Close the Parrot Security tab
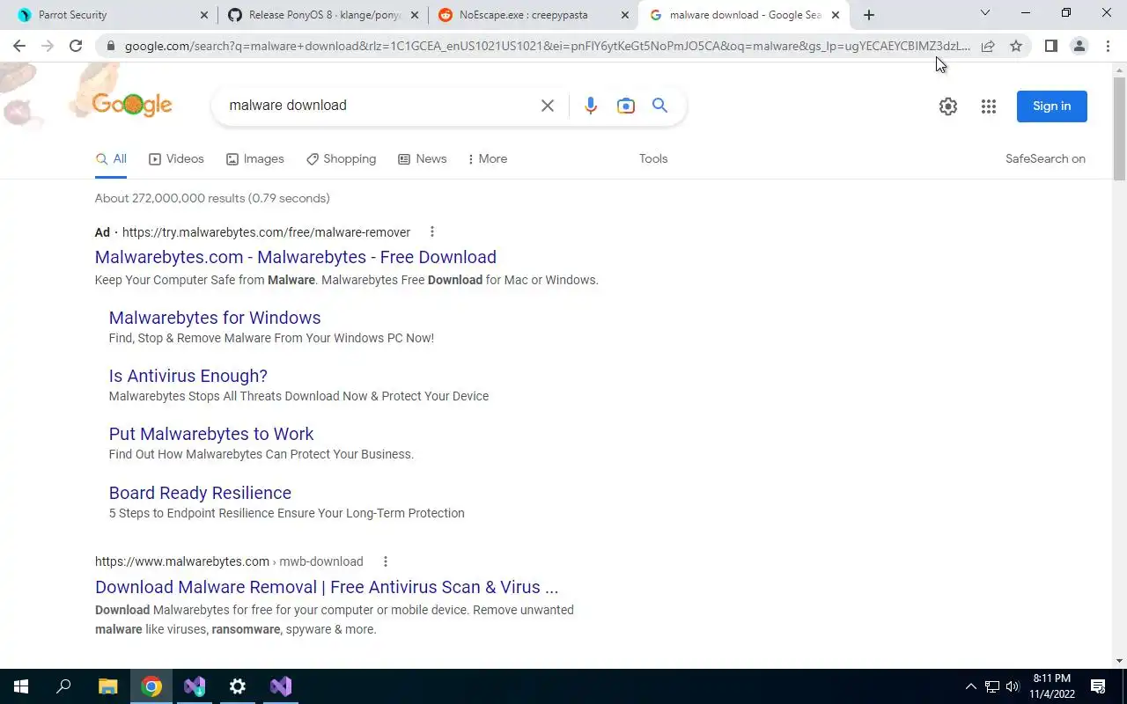The height and width of the screenshot is (704, 1127). coord(204,15)
